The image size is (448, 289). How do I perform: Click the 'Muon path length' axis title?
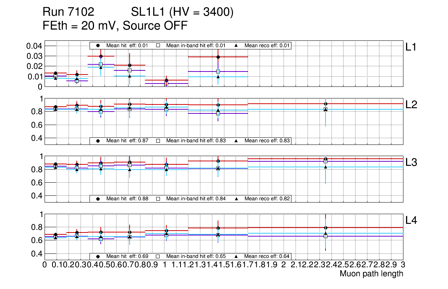371,274
